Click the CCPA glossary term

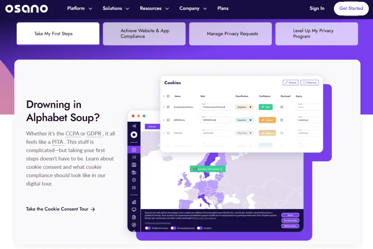click(x=72, y=134)
